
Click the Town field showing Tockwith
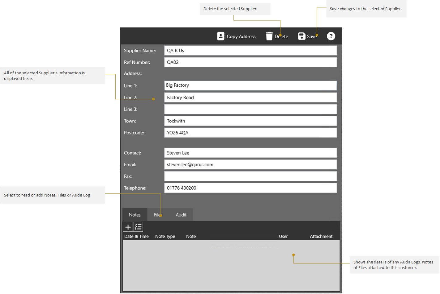coord(250,121)
